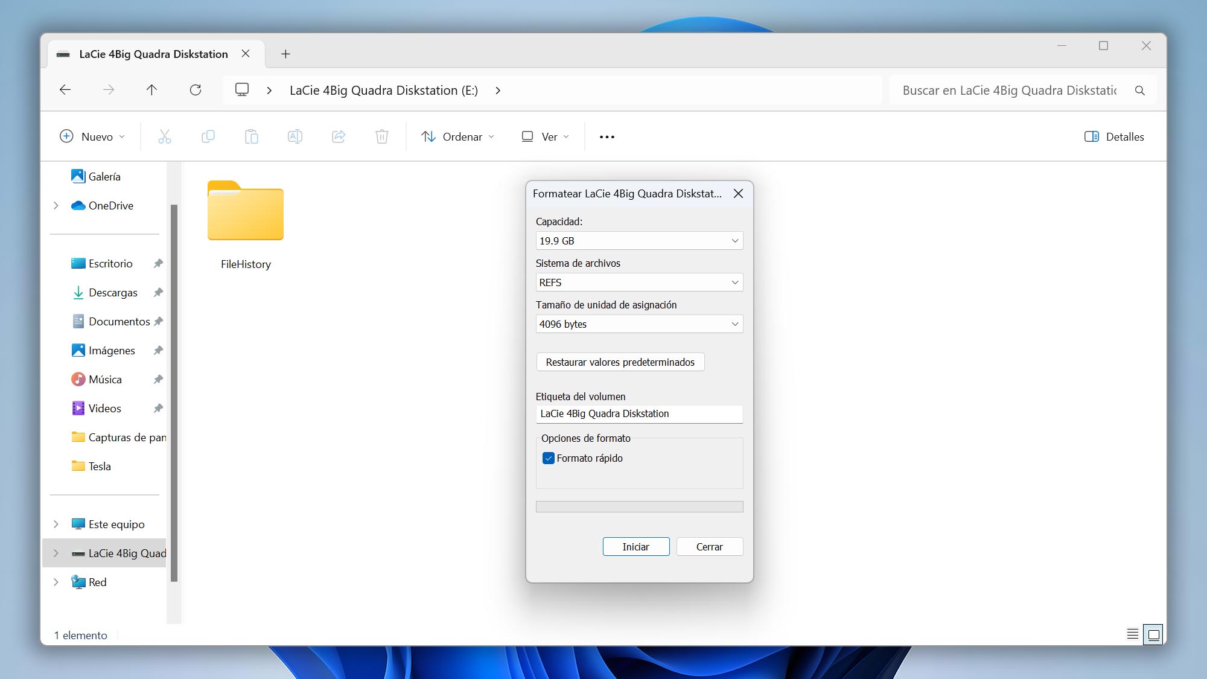Unpin Escritorio using its pin icon
Screen dimensions: 1207x679
[158, 264]
